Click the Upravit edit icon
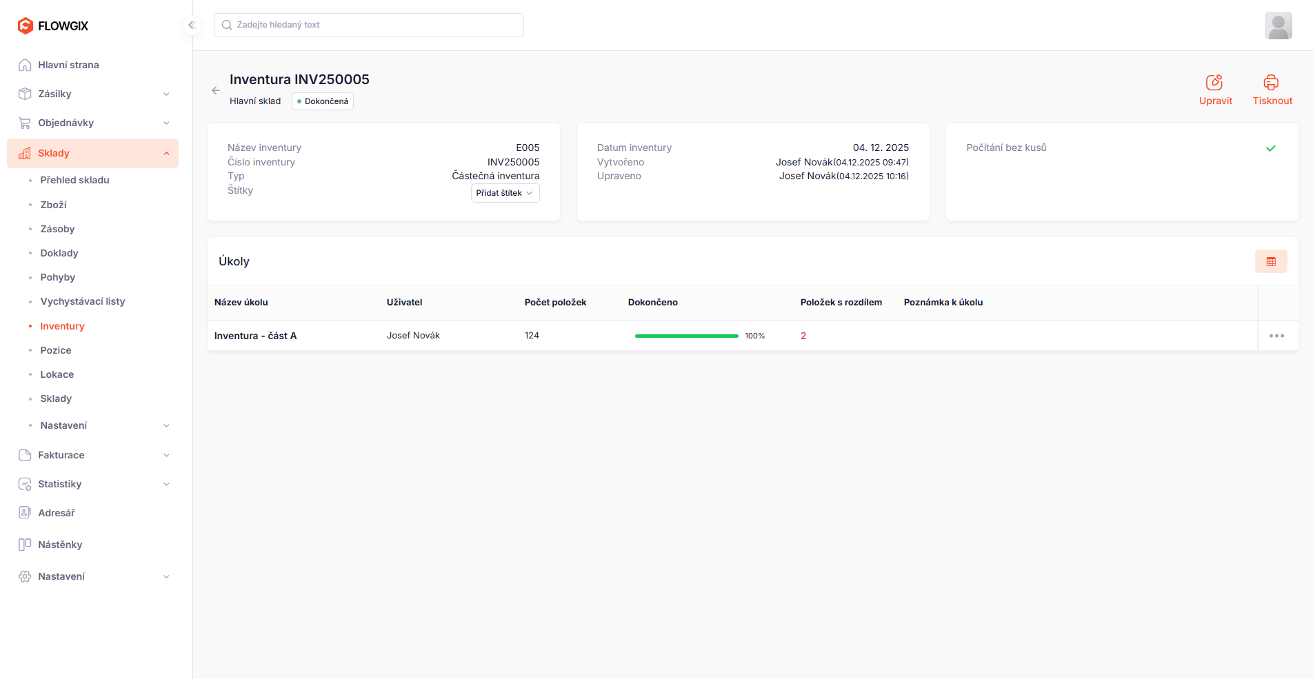1313x679 pixels. coord(1215,82)
